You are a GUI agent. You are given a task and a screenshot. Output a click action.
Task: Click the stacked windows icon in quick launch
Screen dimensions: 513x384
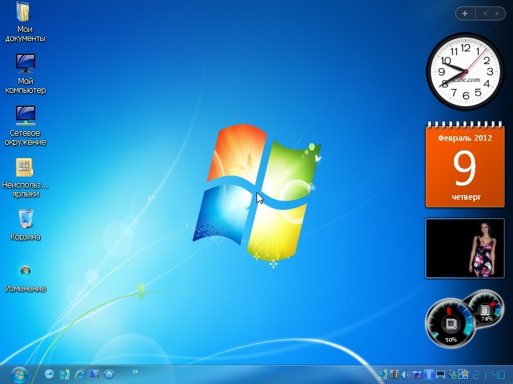[65, 374]
